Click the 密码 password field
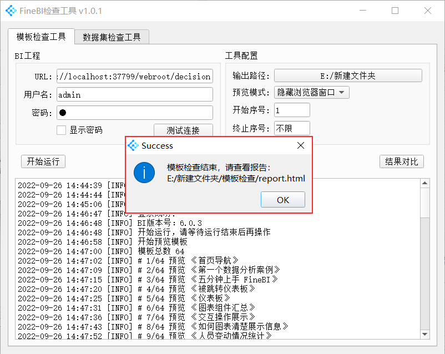Screen dimensions: 445x354 click(135, 113)
